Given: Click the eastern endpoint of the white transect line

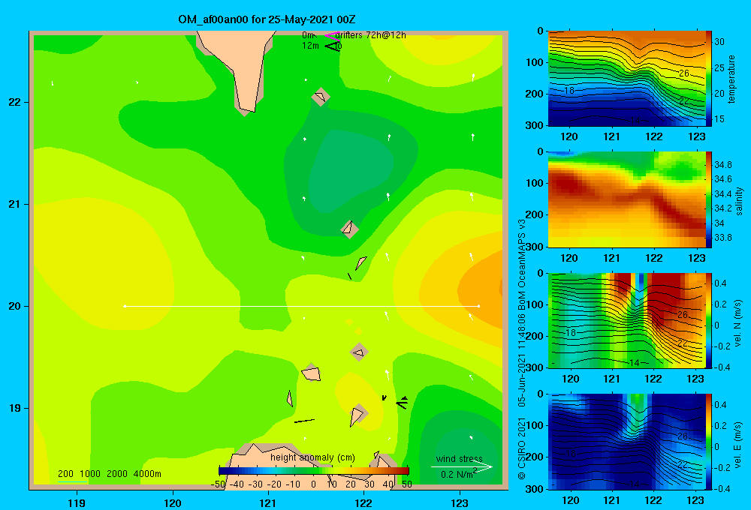Looking at the screenshot, I should tap(478, 306).
